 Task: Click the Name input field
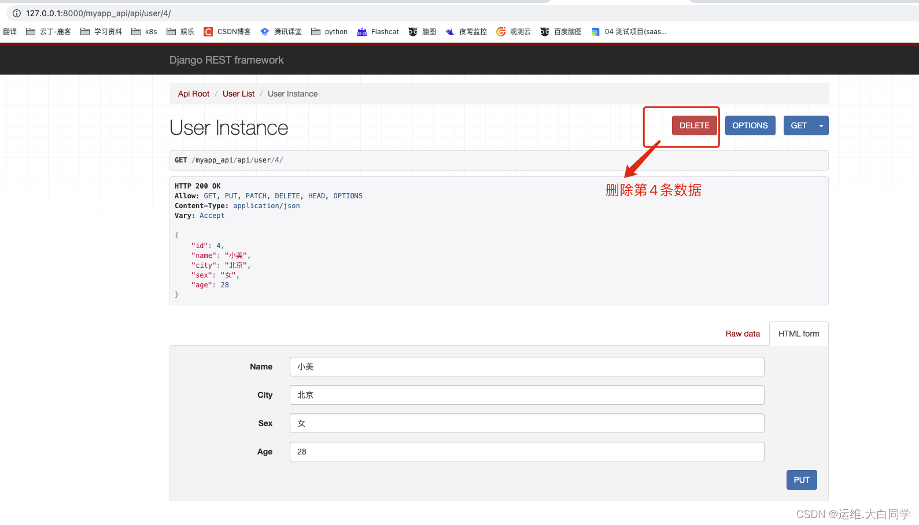pos(527,367)
